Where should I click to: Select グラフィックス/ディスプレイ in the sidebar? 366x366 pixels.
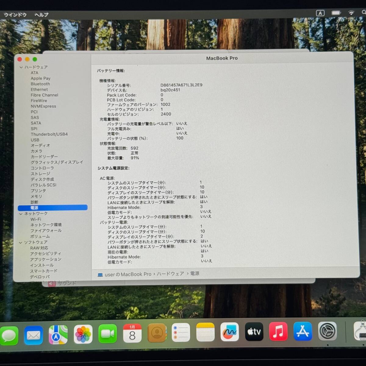tap(57, 162)
